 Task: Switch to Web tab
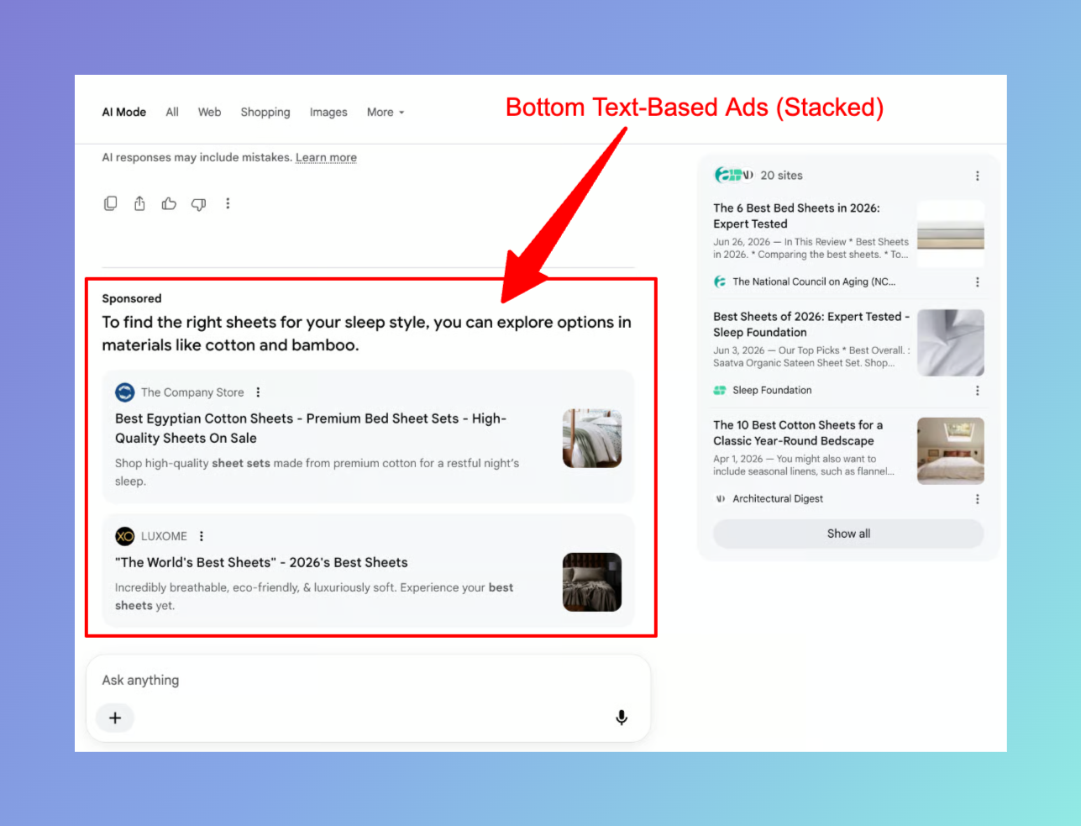[209, 112]
